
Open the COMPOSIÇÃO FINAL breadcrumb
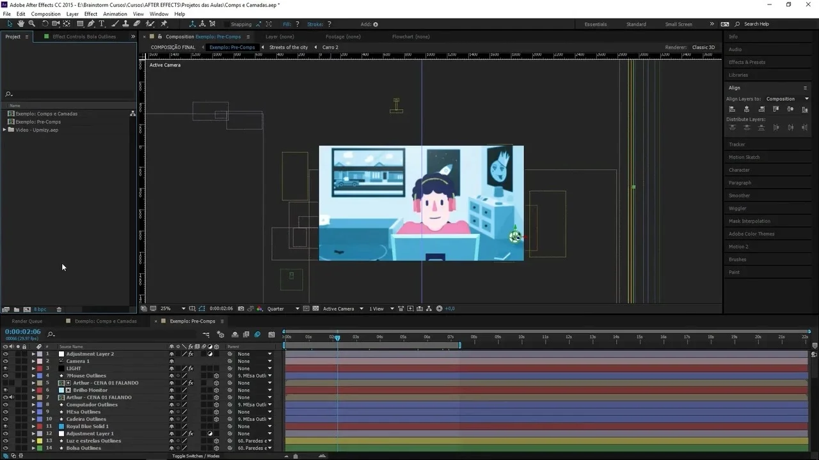[x=173, y=47]
